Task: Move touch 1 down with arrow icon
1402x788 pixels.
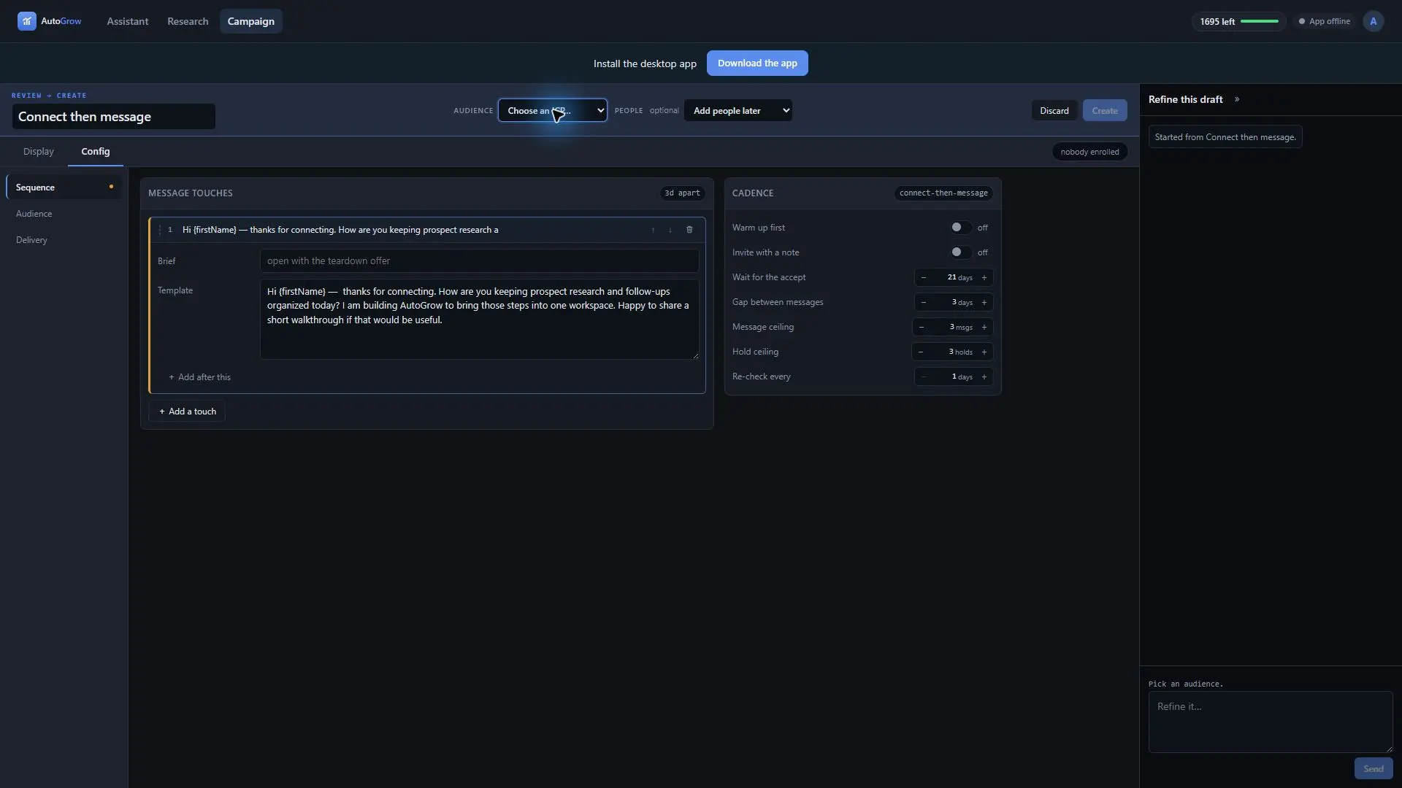Action: click(x=670, y=230)
